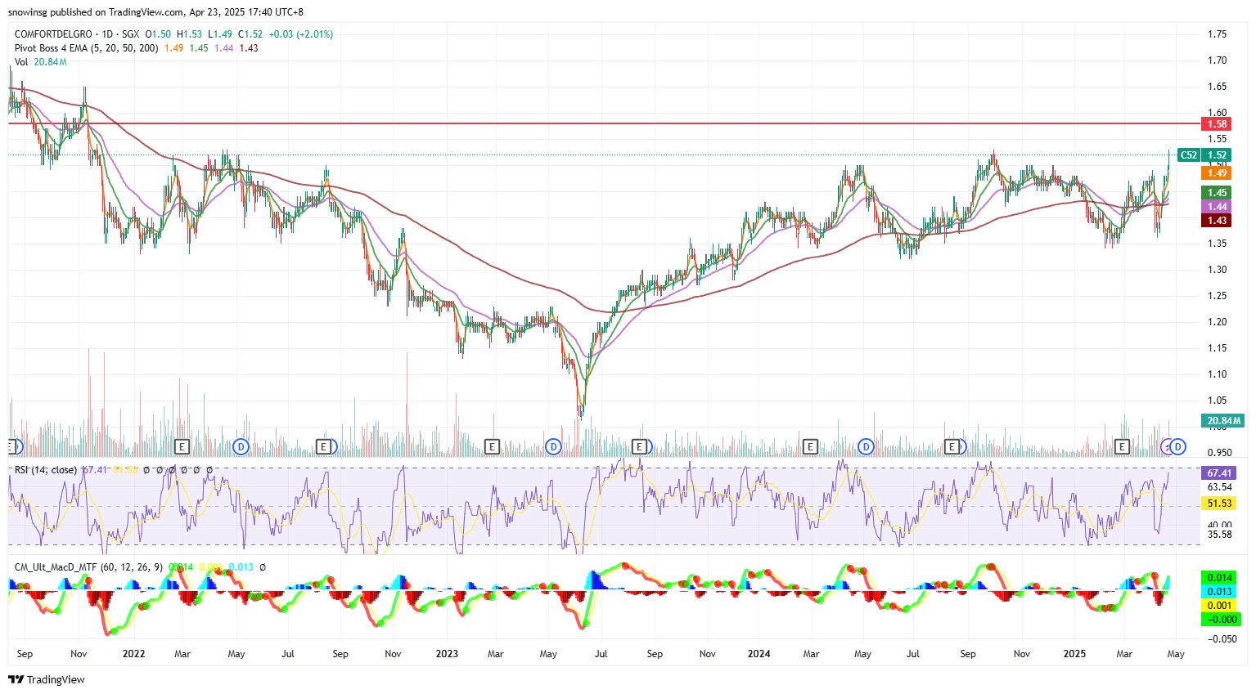Click the dark red 1.43 EMA price label
The height and width of the screenshot is (694, 1256).
point(1218,221)
